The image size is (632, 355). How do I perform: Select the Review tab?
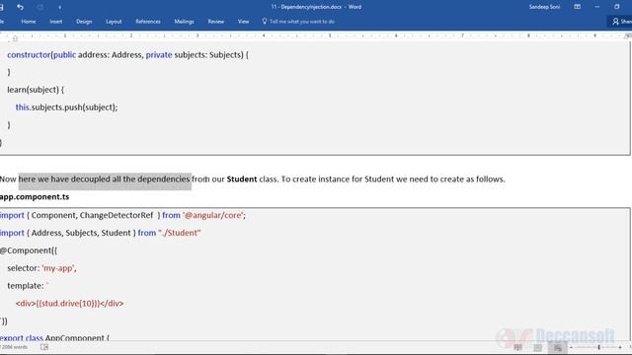point(215,22)
